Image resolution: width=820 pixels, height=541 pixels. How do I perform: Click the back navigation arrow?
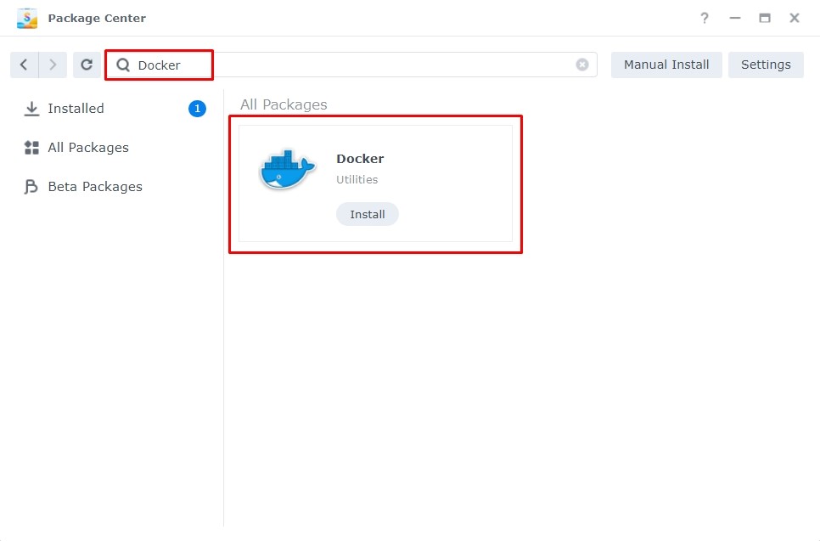tap(24, 65)
